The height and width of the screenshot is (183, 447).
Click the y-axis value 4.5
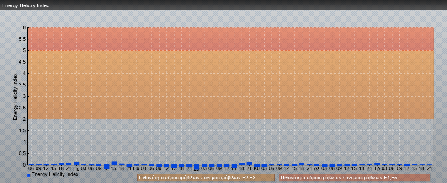[x=23, y=62]
